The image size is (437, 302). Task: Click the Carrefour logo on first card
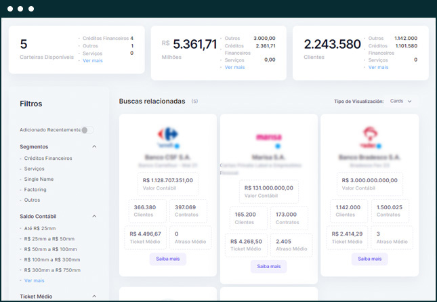click(x=166, y=135)
